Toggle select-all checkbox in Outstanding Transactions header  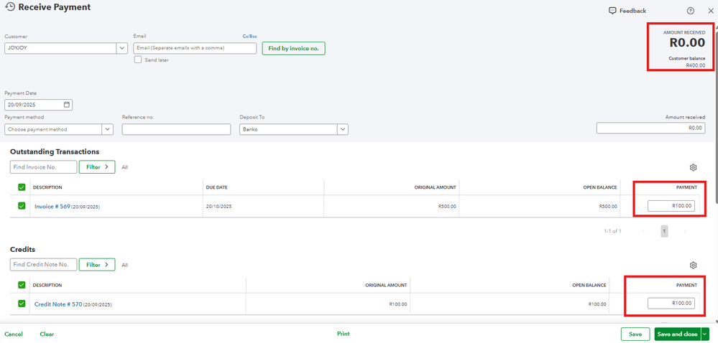(22, 187)
